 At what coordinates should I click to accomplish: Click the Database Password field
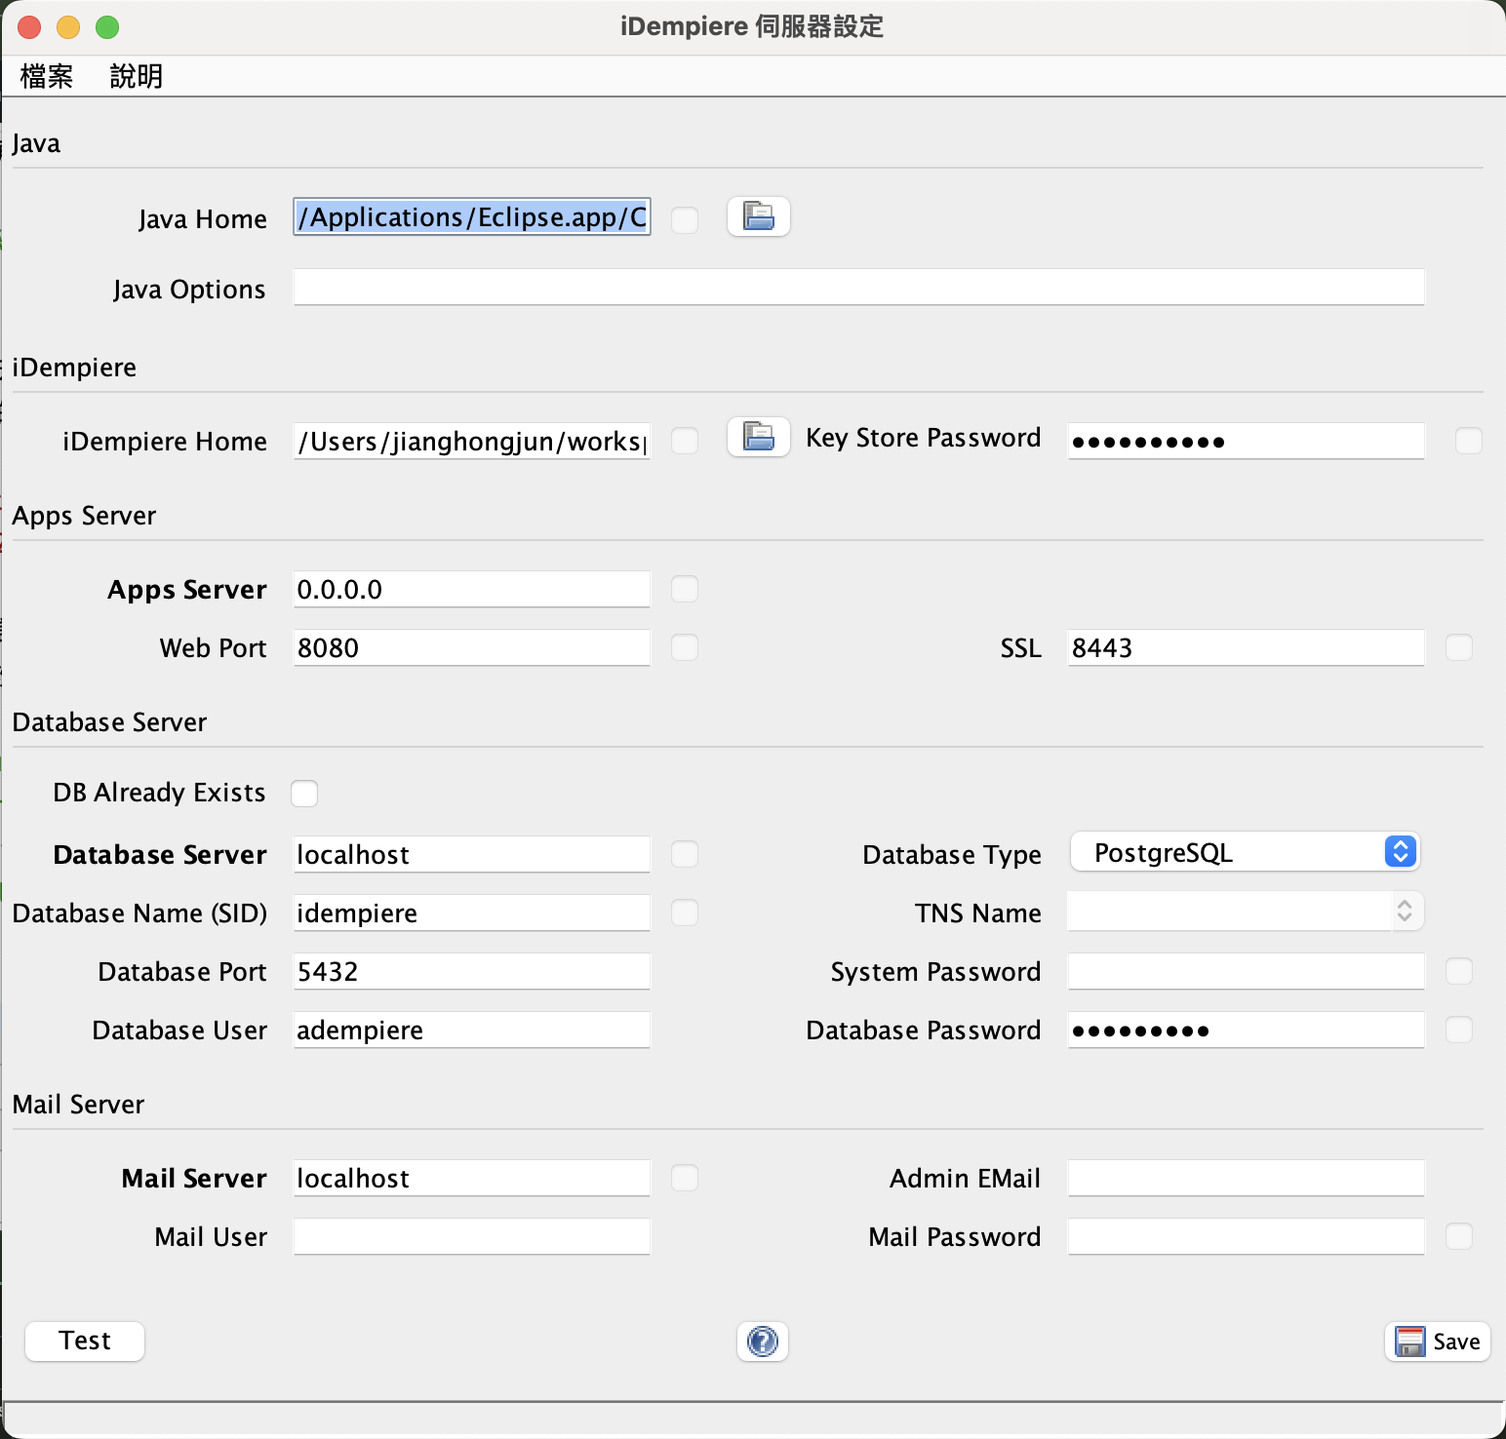click(x=1247, y=1030)
